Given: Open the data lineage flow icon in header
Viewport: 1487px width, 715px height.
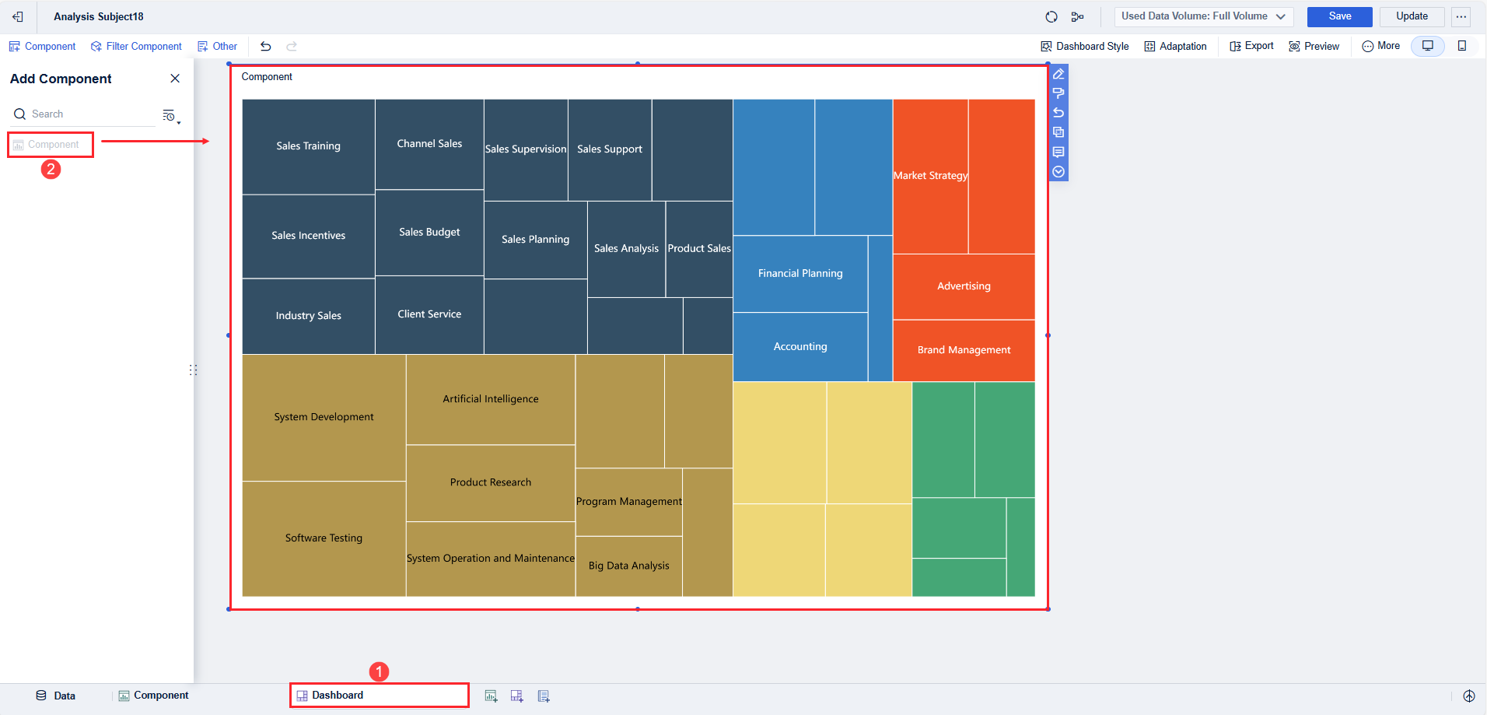Looking at the screenshot, I should [x=1077, y=16].
